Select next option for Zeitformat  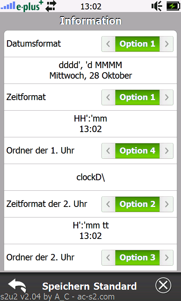point(167,97)
